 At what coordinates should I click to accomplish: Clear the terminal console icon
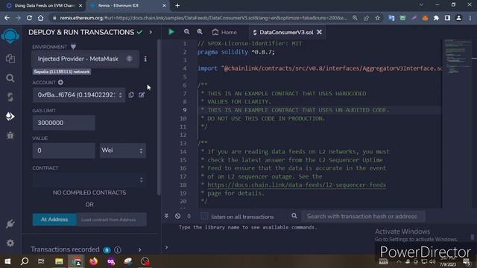coord(177,217)
